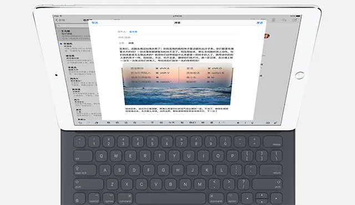Toggle bold text formatting (B)
355x205 pixels.
pyautogui.click(x=238, y=123)
